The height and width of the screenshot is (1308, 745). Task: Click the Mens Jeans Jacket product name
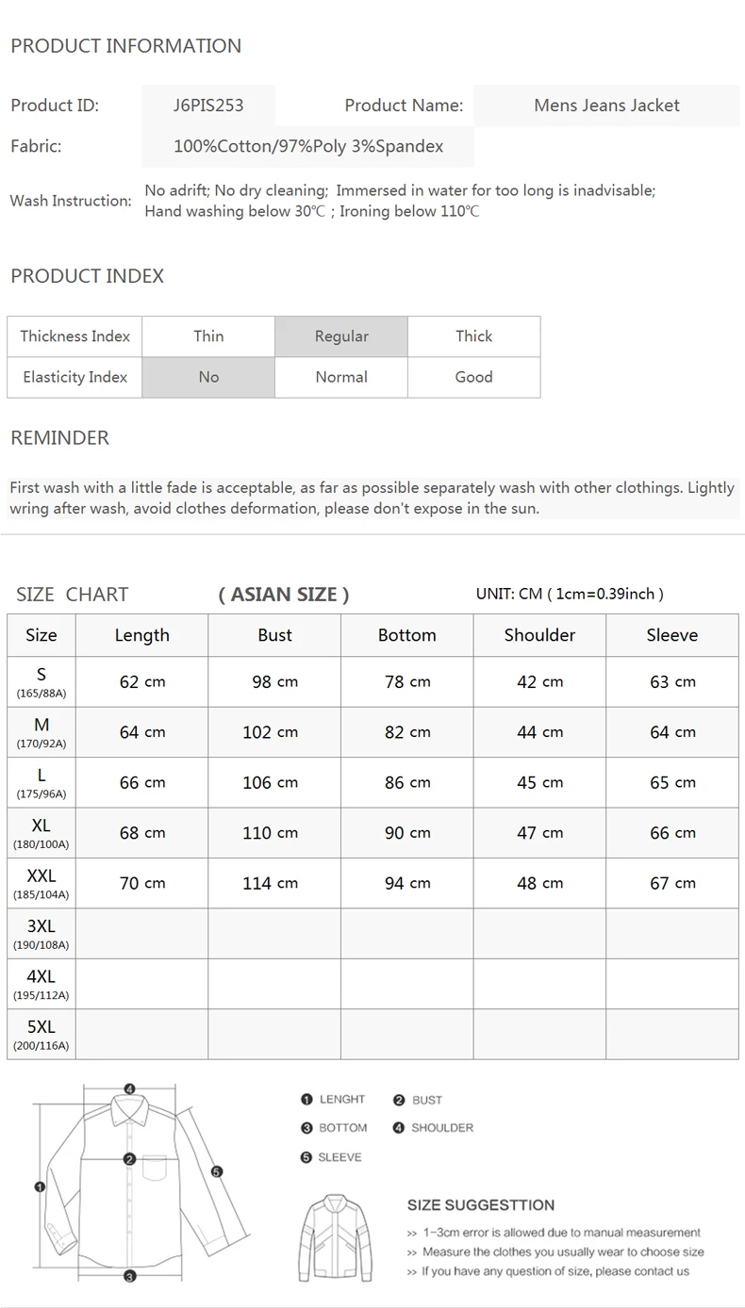(606, 106)
